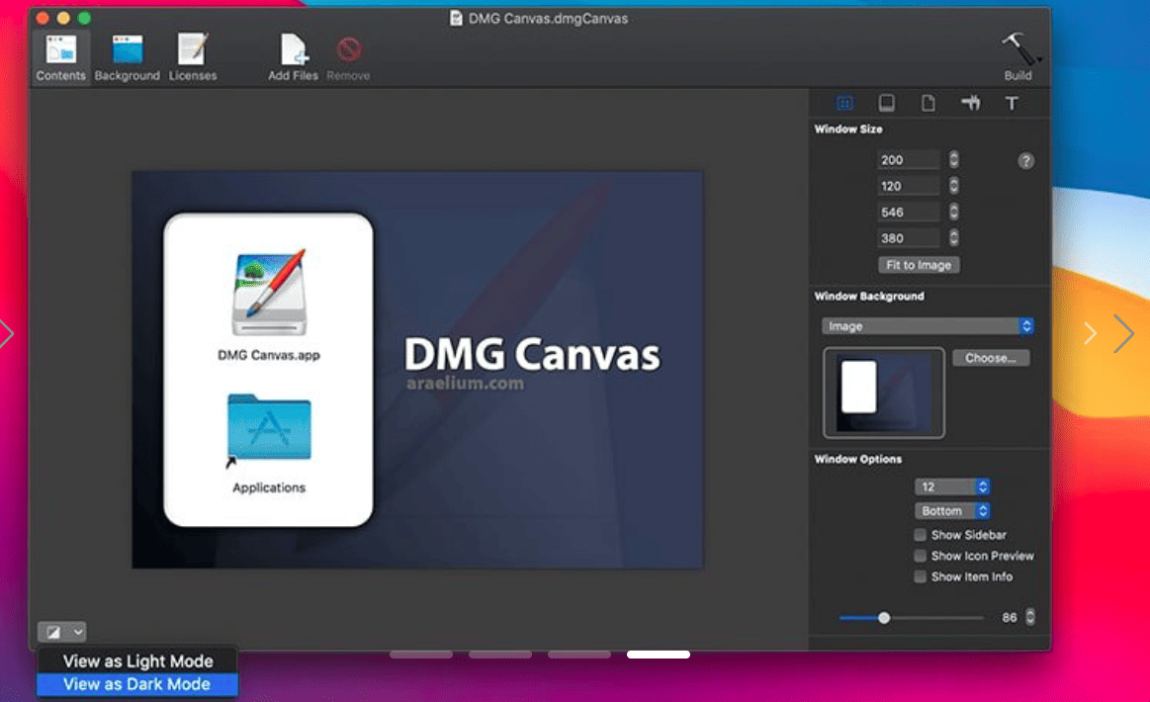The image size is (1150, 702).
Task: Choose View as Dark Mode
Action: 137,683
